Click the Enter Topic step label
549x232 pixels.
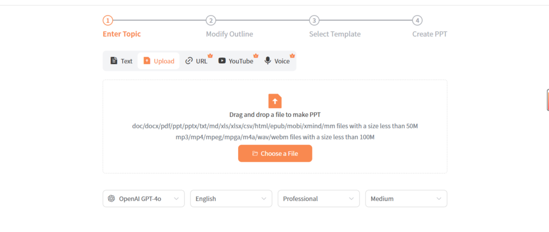(x=122, y=34)
